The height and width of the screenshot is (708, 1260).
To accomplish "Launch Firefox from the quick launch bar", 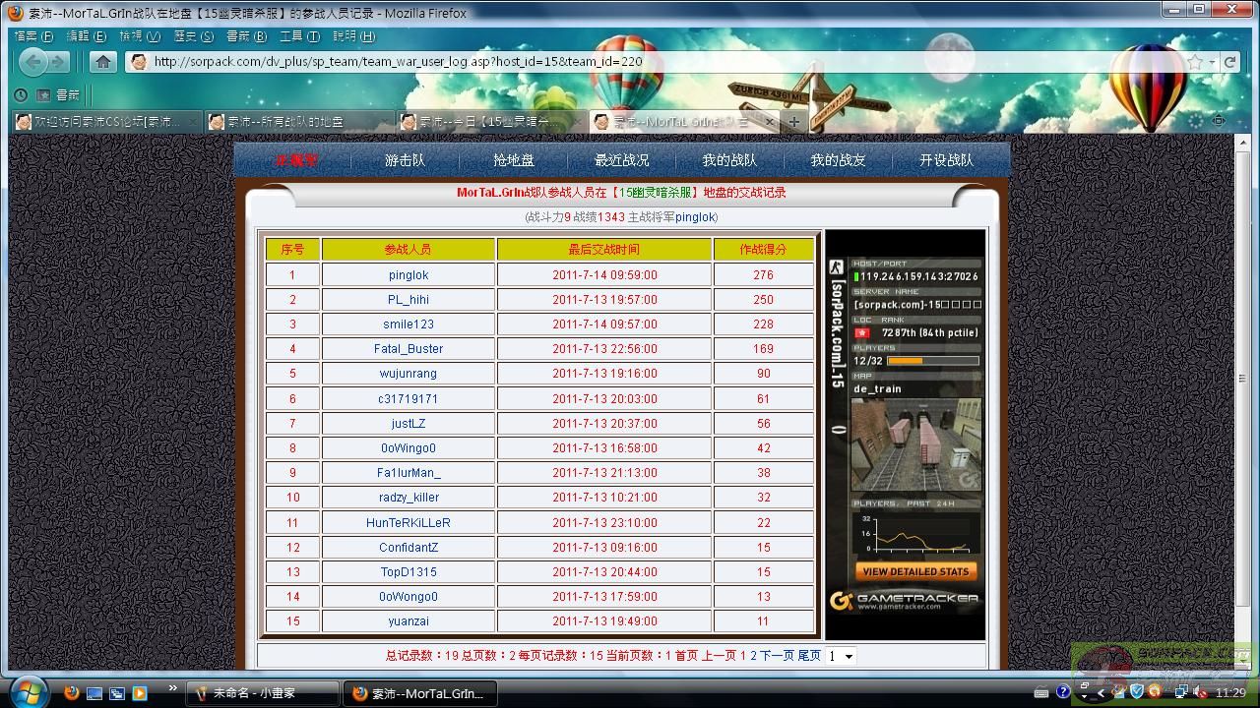I will coord(71,692).
